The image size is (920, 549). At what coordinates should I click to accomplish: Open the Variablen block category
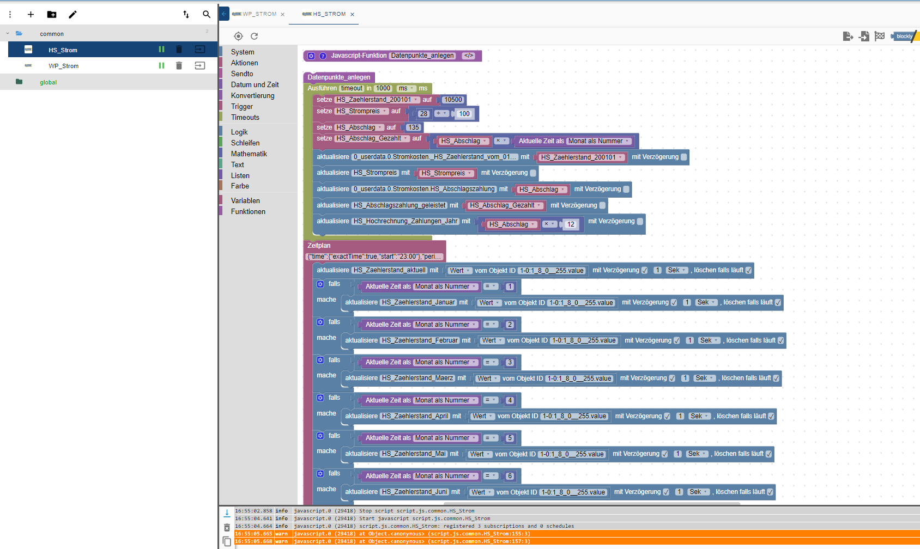(x=245, y=201)
